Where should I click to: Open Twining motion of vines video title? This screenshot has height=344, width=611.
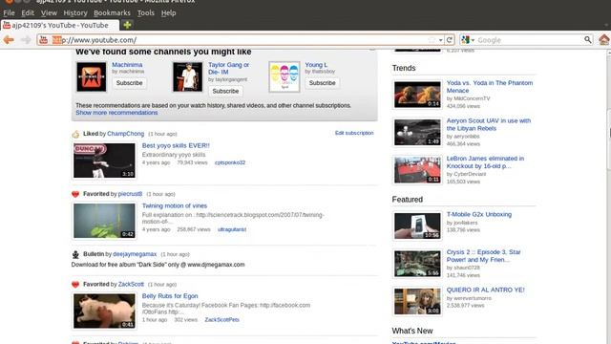[175, 206]
